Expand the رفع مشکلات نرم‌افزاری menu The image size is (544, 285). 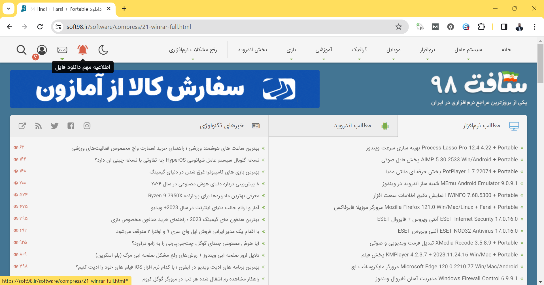pyautogui.click(x=193, y=50)
